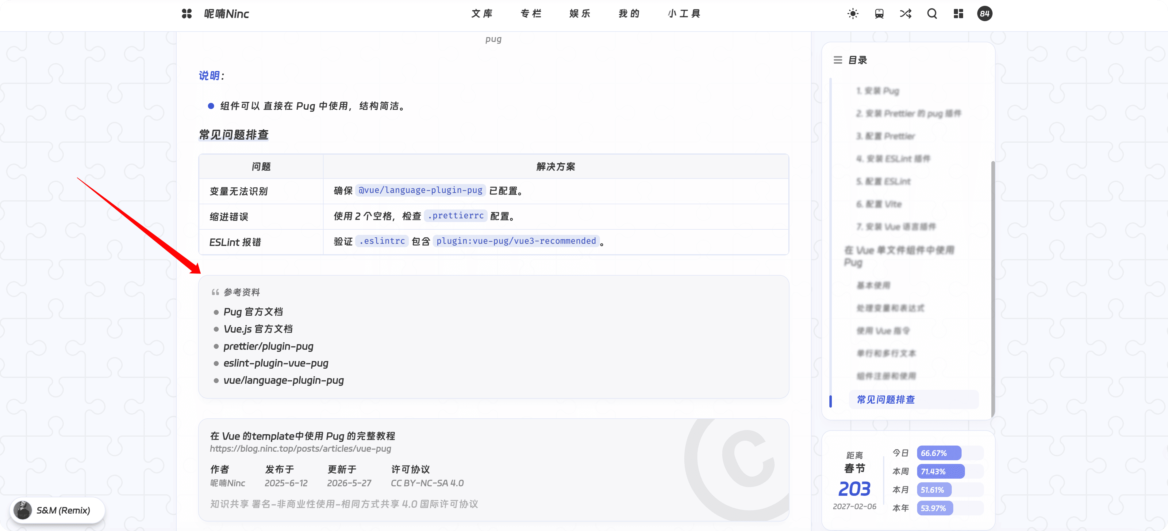Click the 203 days countdown number
This screenshot has width=1168, height=531.
tap(854, 488)
